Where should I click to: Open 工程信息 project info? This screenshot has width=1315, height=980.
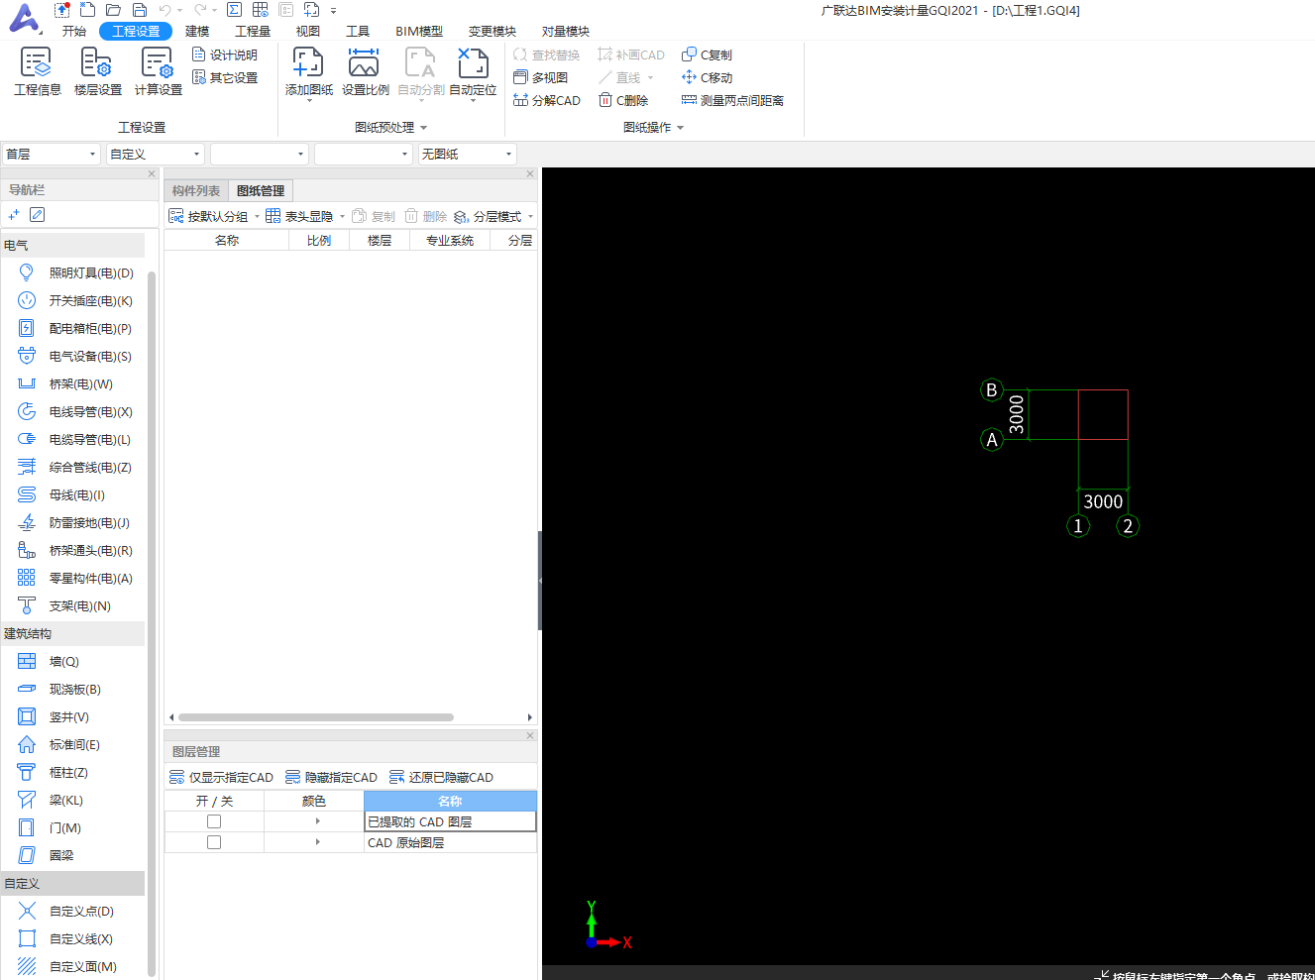(x=37, y=72)
